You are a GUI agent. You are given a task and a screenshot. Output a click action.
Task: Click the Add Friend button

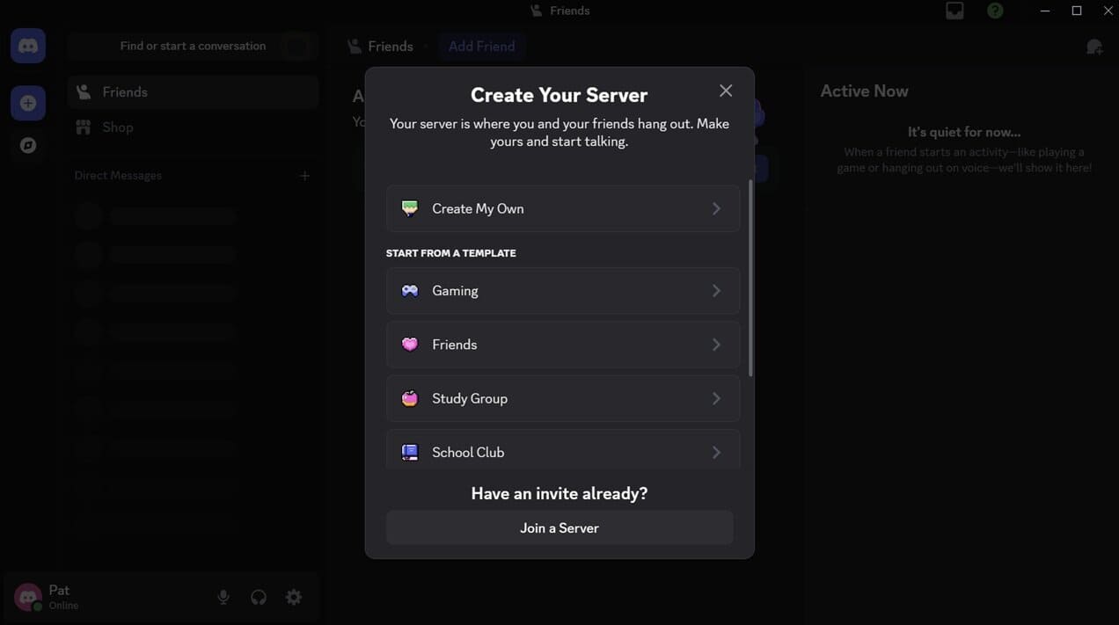(x=481, y=47)
